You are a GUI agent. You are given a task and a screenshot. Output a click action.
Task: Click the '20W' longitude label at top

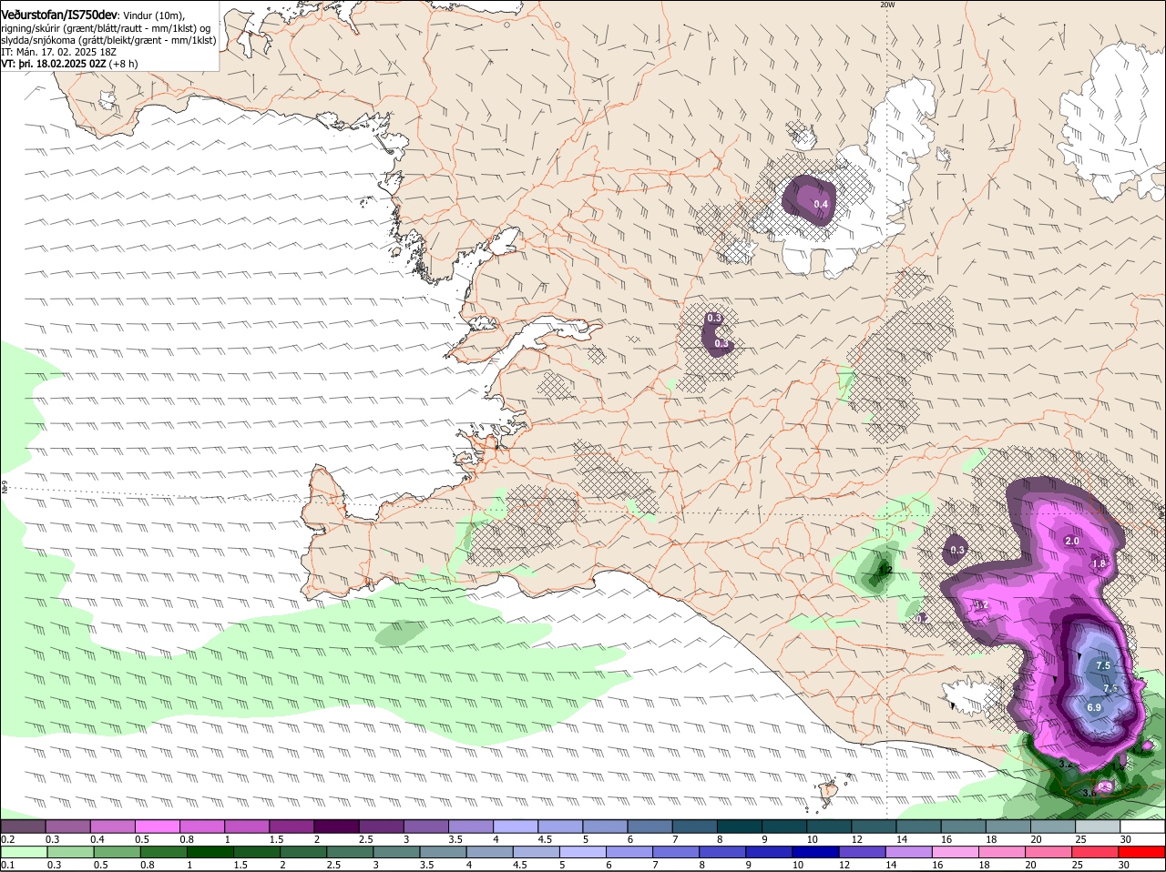click(887, 5)
